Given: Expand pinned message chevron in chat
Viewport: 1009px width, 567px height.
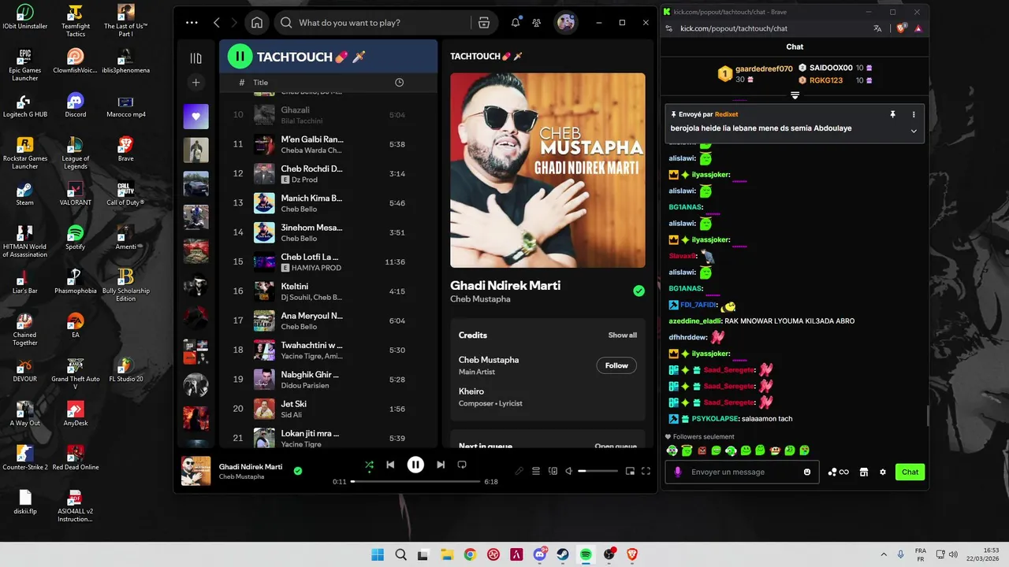Looking at the screenshot, I should (914, 131).
